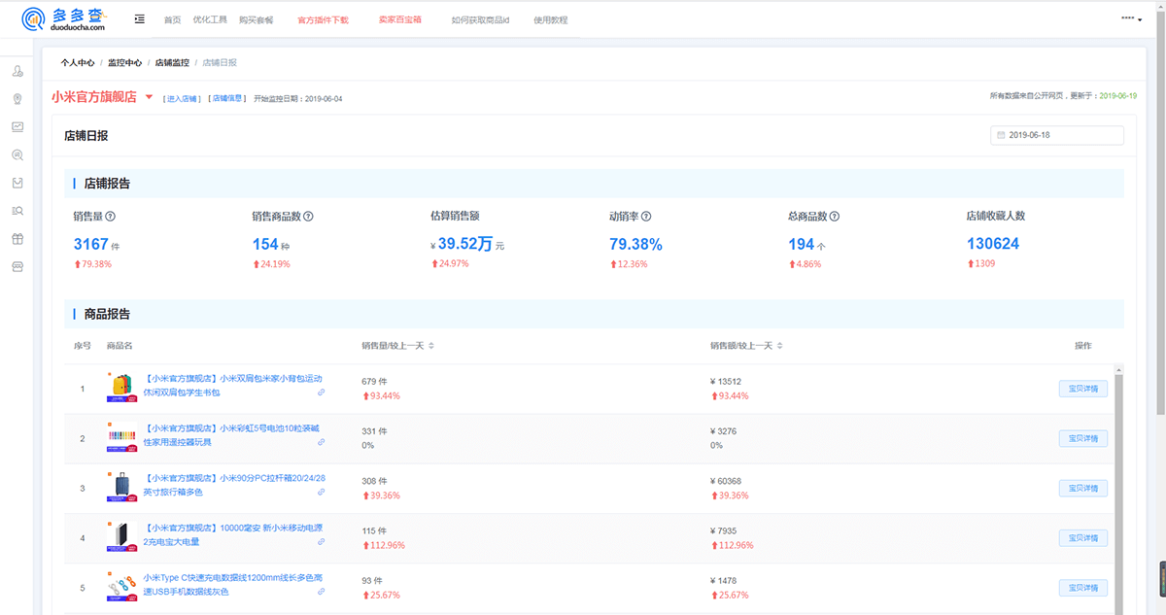Open the 2019-06-18 date picker

[1056, 135]
